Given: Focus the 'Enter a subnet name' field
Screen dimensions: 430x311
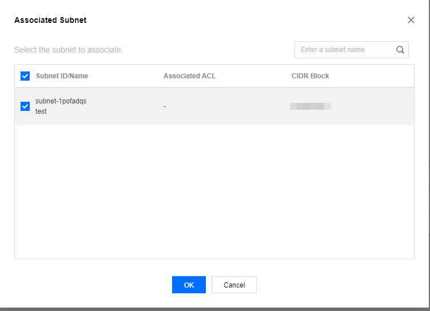Looking at the screenshot, I should click(x=352, y=50).
